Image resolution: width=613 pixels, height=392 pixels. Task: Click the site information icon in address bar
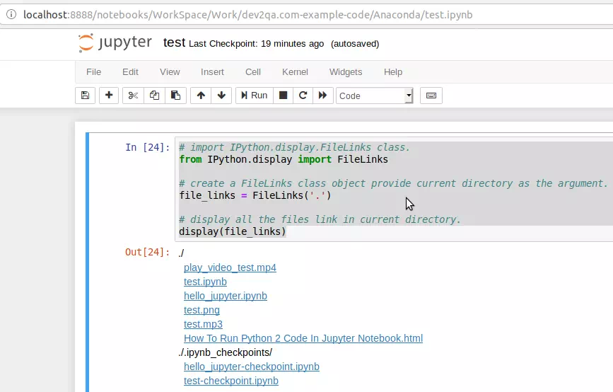coord(11,14)
